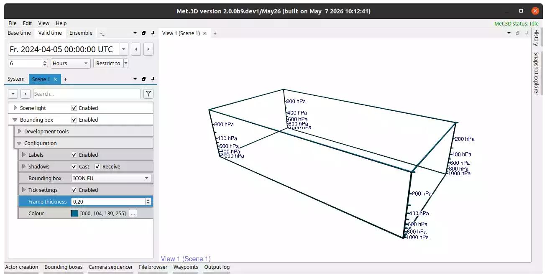Open the Waypoints panel
547x278 pixels.
pos(186,267)
